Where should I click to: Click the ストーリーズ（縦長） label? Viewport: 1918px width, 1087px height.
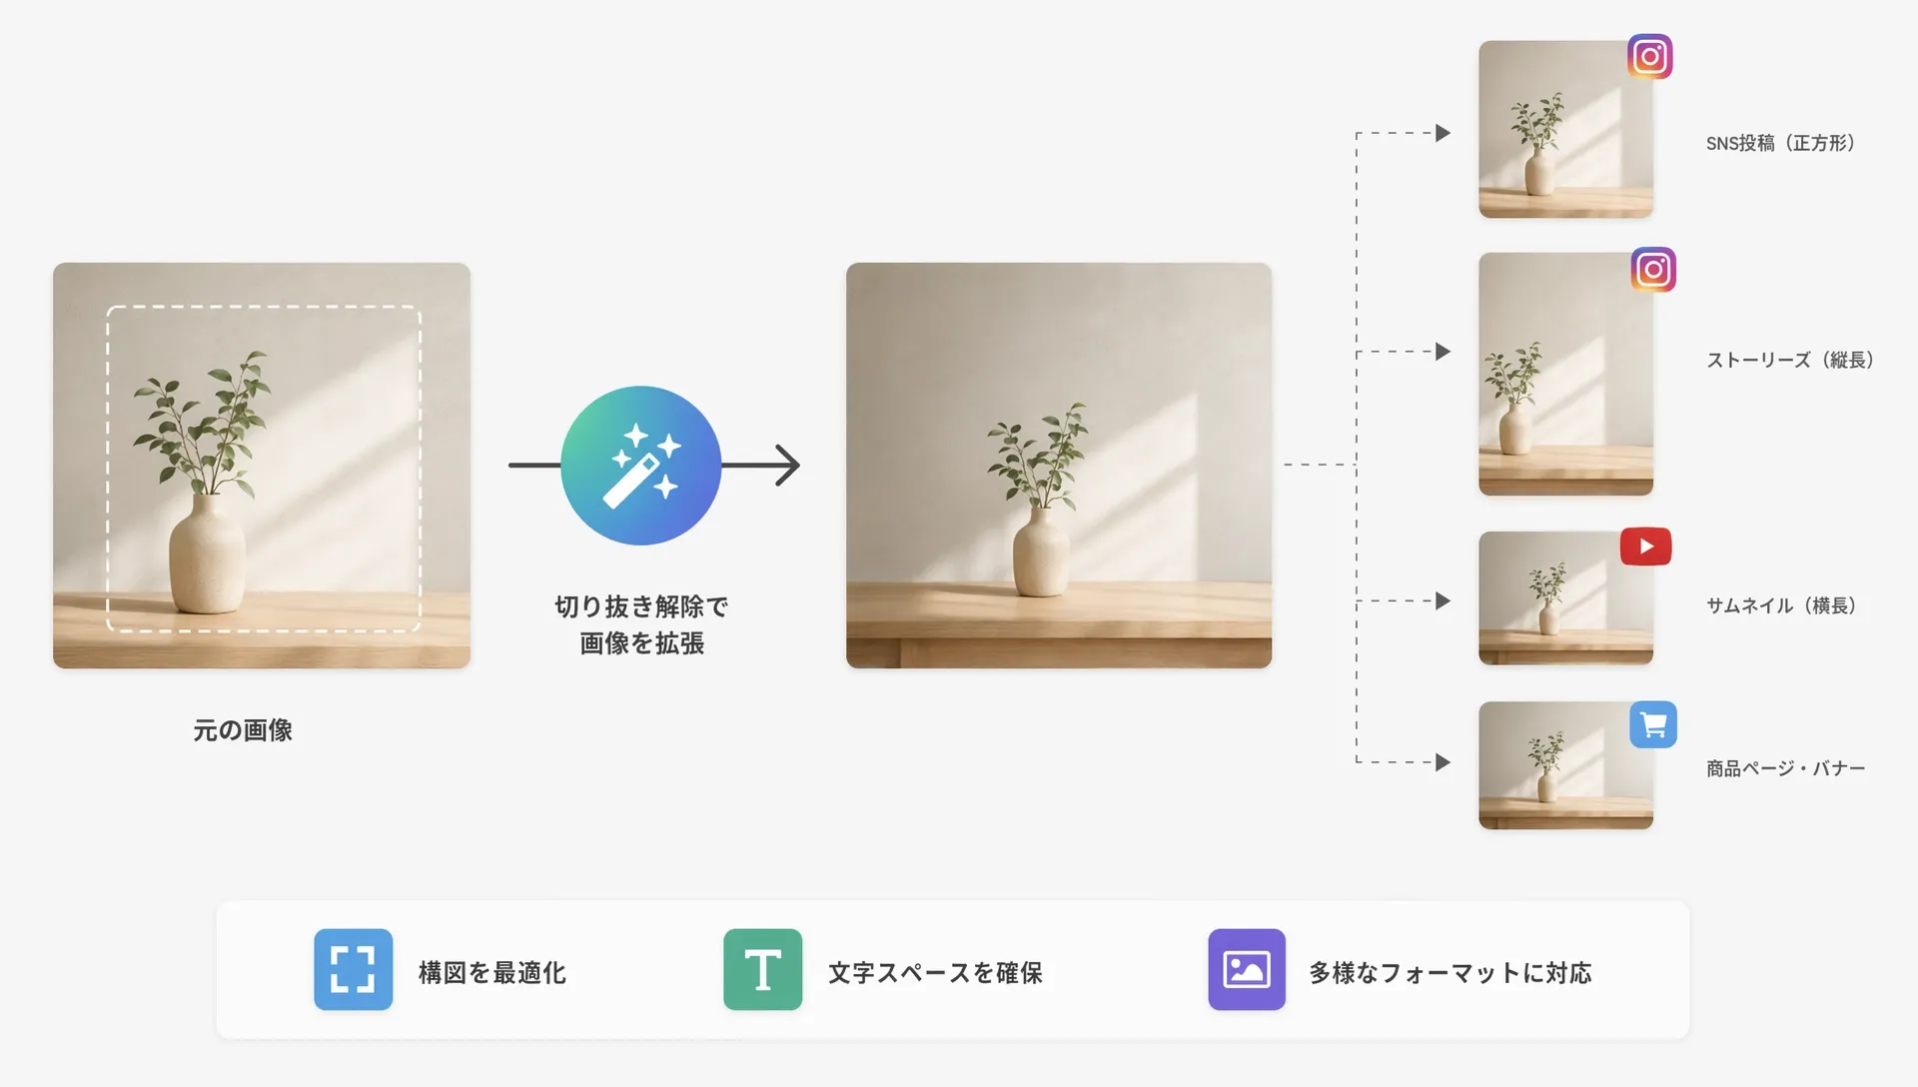(1790, 360)
